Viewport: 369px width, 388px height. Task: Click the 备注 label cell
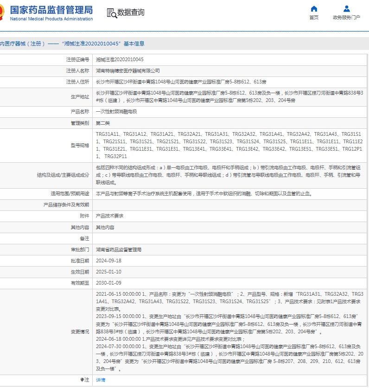[x=84, y=239]
